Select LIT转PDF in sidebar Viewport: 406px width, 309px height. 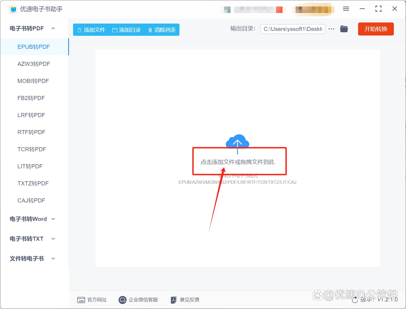point(34,166)
